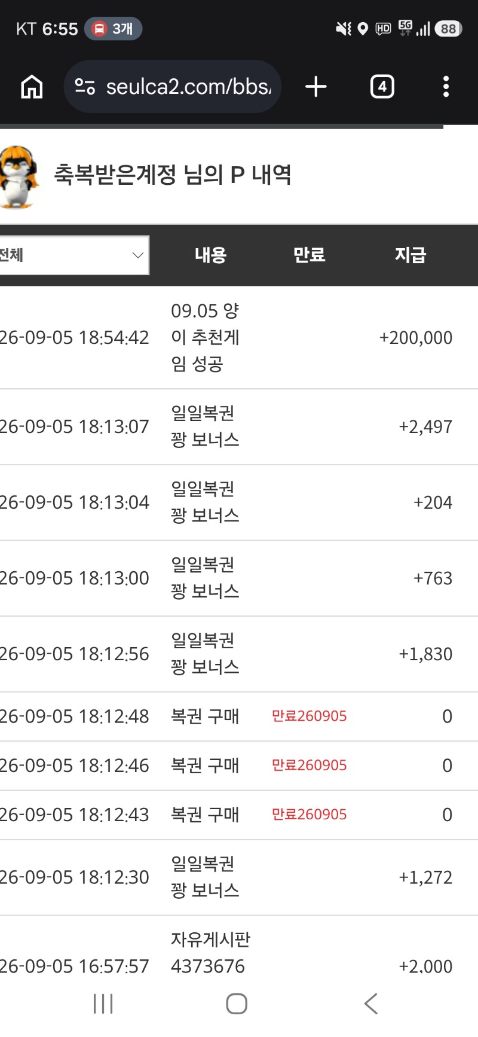This screenshot has height=1037, width=478.
Task: Open site settings icon in address bar
Action: click(x=85, y=87)
